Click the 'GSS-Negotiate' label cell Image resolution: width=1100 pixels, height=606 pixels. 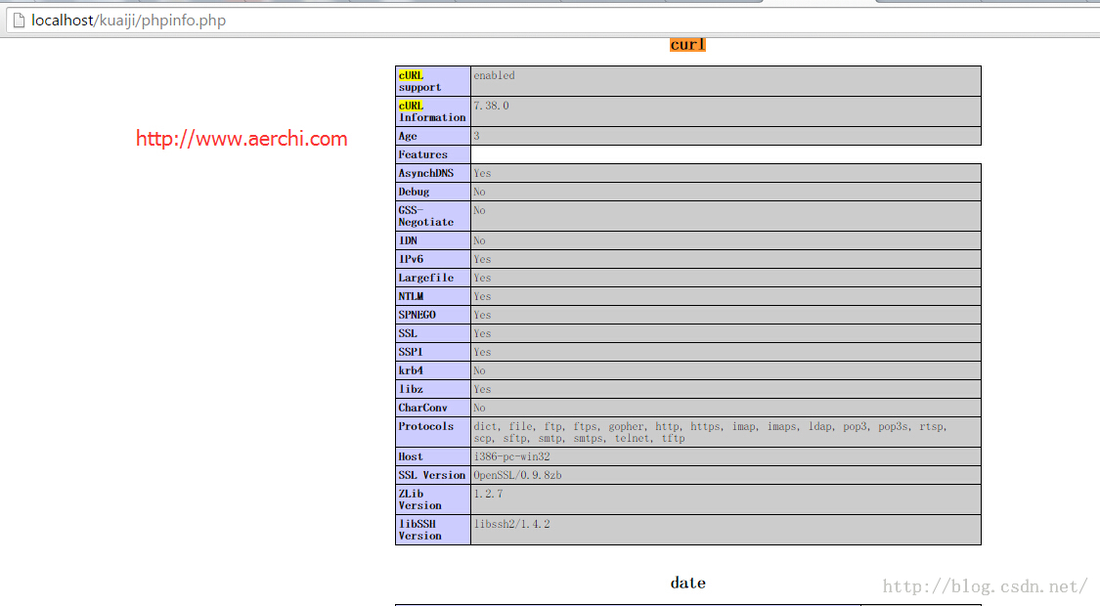[x=433, y=216]
